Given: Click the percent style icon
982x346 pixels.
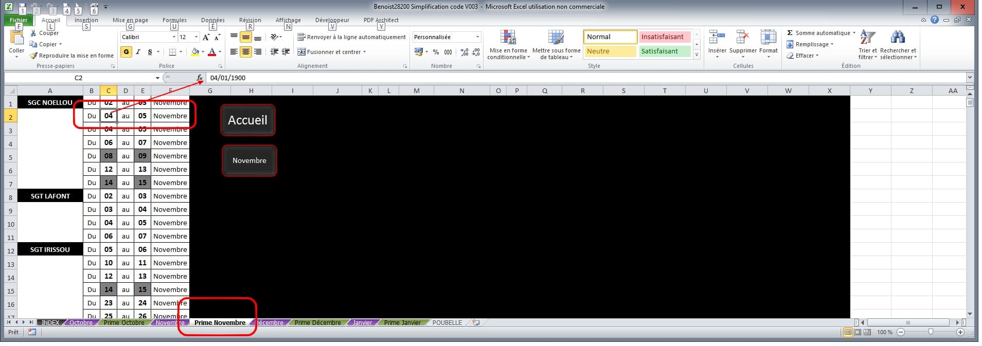Looking at the screenshot, I should [436, 52].
